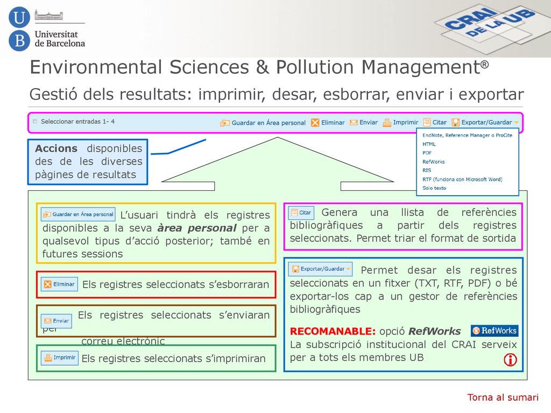The height and width of the screenshot is (413, 551).
Task: Click the red information icon
Action: pos(510,360)
